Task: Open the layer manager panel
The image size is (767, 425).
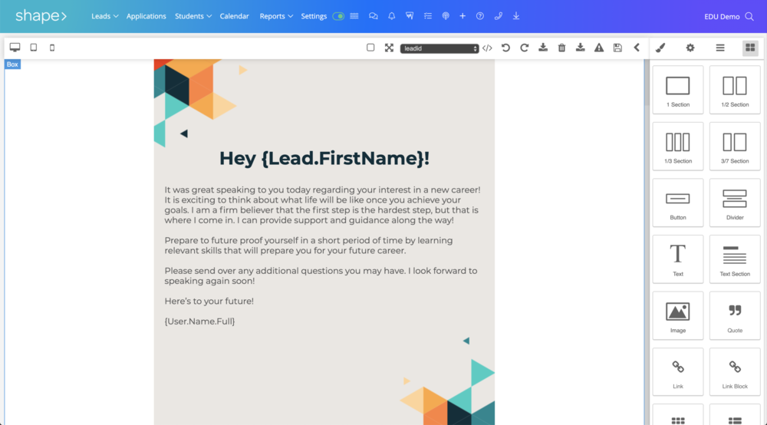Action: (x=720, y=48)
